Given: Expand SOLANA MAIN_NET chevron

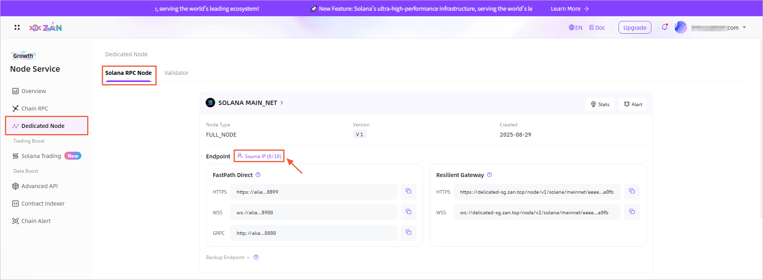Looking at the screenshot, I should coord(282,103).
